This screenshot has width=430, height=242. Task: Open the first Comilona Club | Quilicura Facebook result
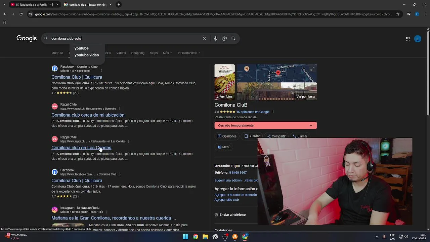[x=77, y=77]
